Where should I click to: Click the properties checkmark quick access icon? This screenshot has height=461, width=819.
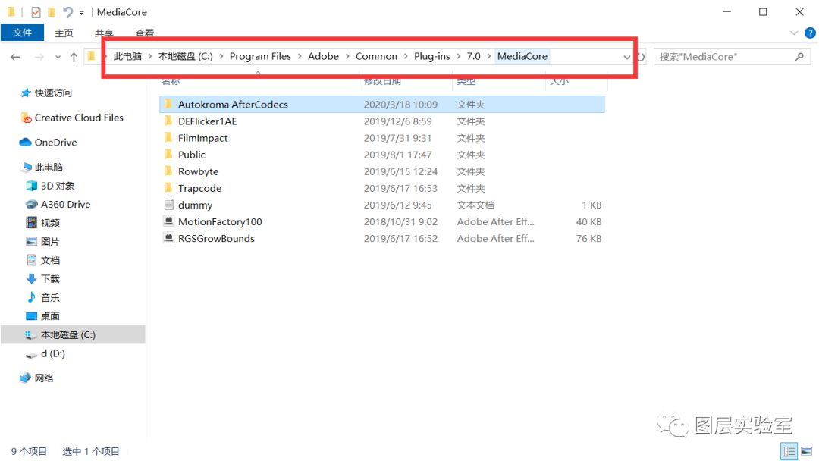[36, 11]
